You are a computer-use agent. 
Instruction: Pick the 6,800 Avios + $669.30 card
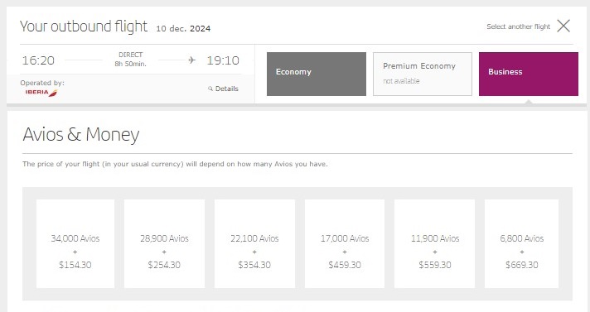[x=521, y=243]
